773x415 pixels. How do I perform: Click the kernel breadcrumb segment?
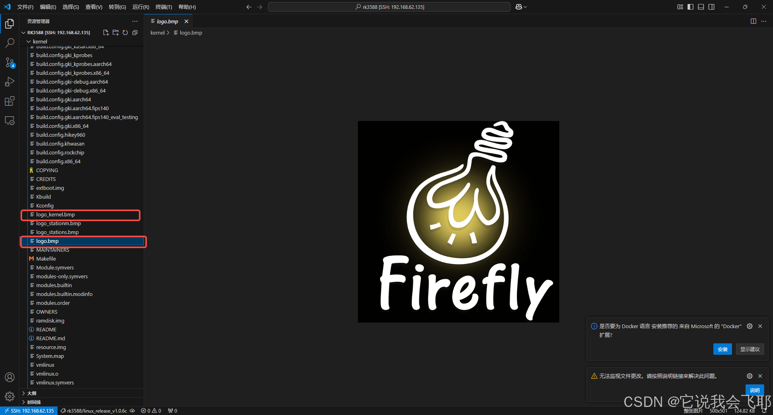[x=157, y=33]
